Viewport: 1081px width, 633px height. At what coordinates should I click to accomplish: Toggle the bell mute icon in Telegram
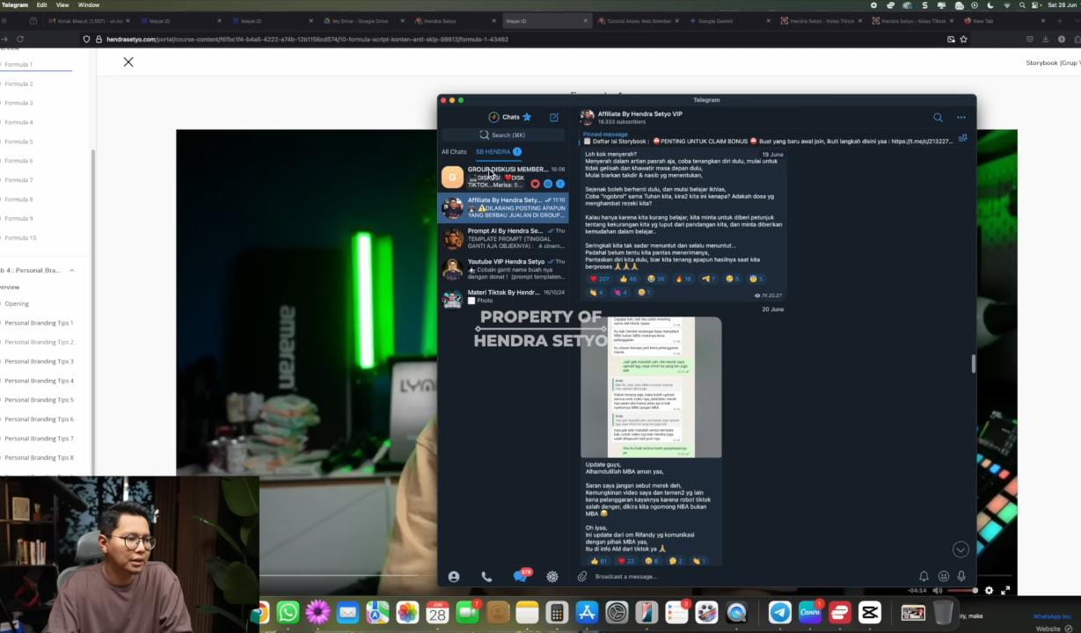point(924,577)
